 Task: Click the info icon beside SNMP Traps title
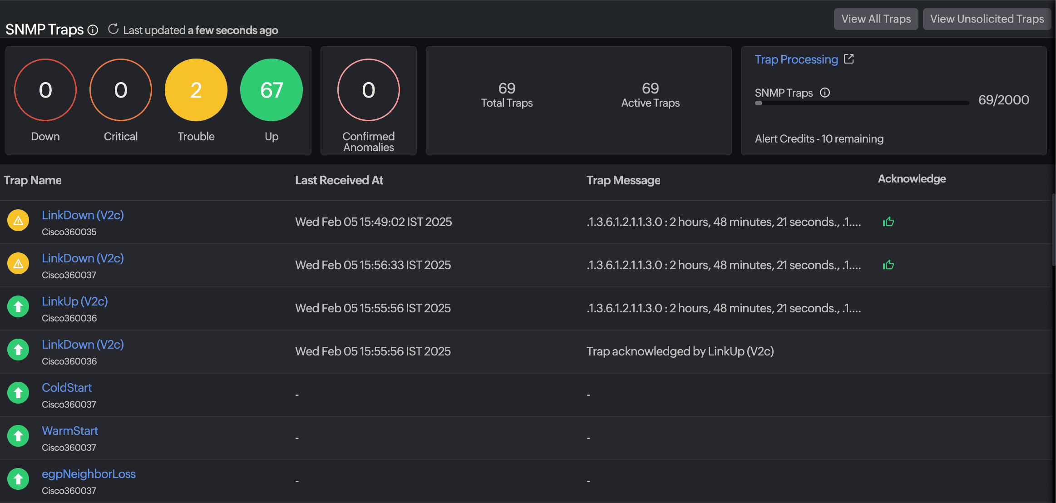[x=93, y=30]
